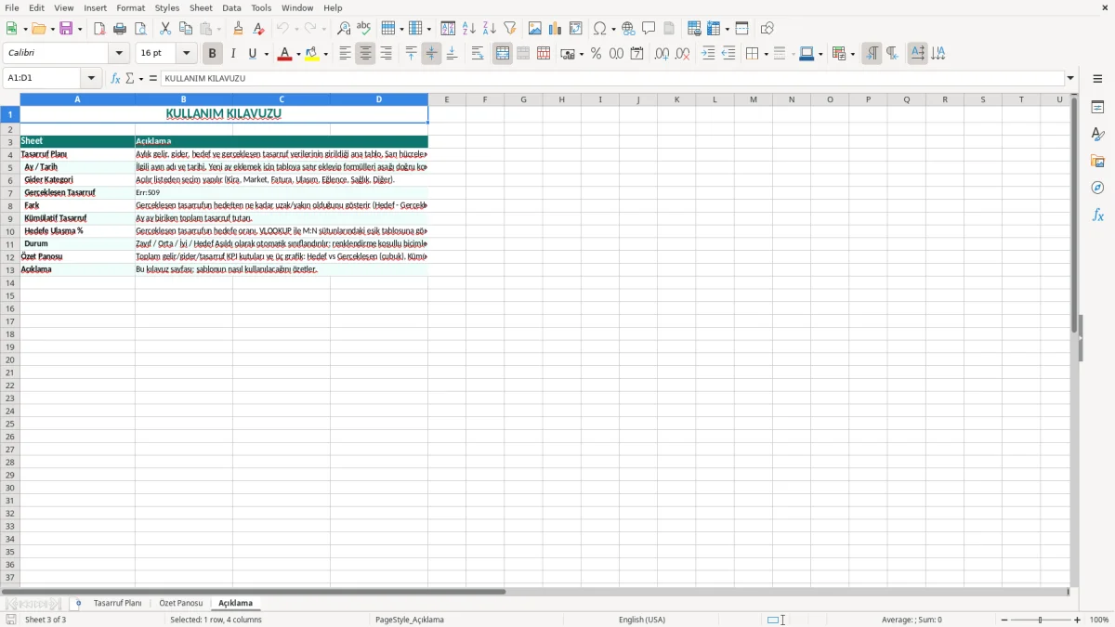Adjust the zoom slider handle
Image resolution: width=1115 pixels, height=627 pixels.
coord(1041,620)
